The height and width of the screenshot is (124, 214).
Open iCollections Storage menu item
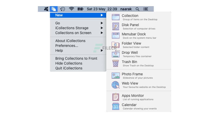click(x=78, y=28)
